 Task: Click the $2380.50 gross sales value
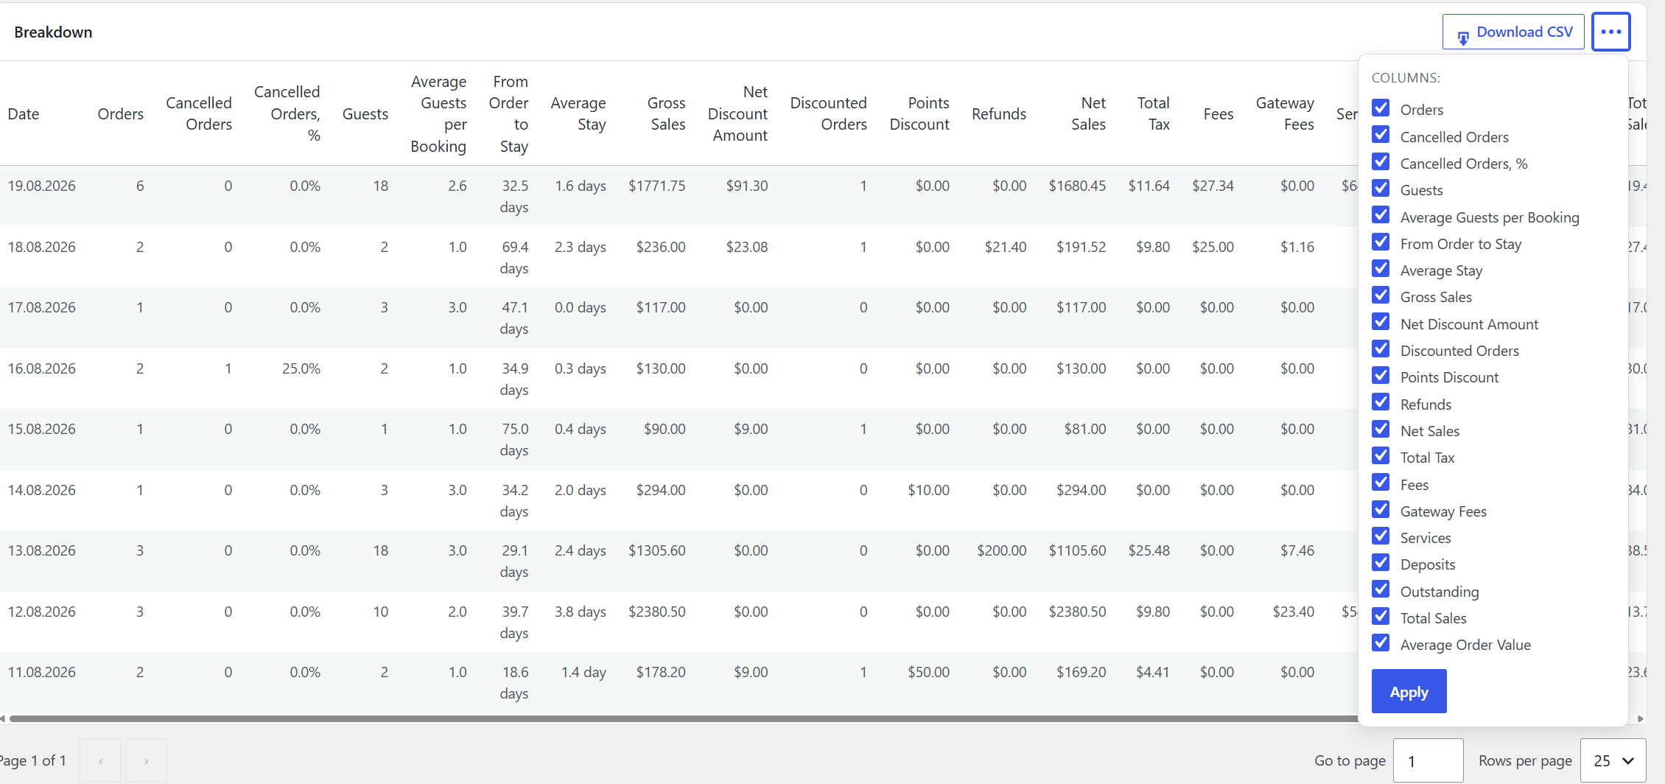(657, 612)
